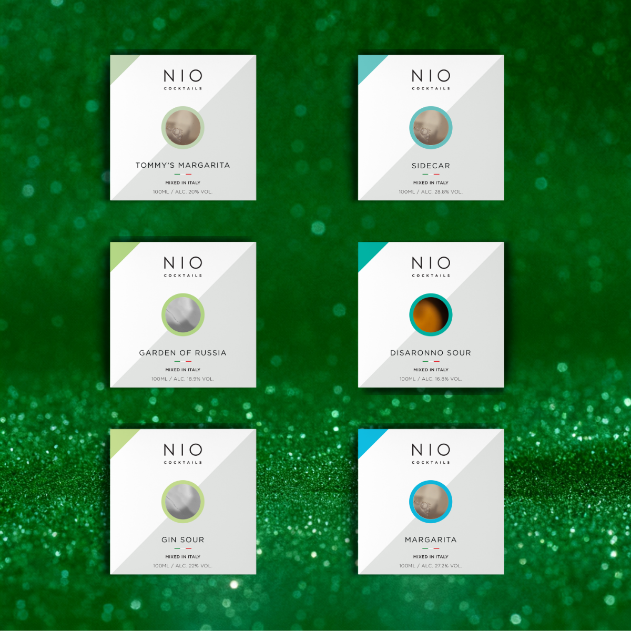Viewport: 631px width, 631px height.
Task: Click the Italian flag under Sidecar
Action: 431,175
